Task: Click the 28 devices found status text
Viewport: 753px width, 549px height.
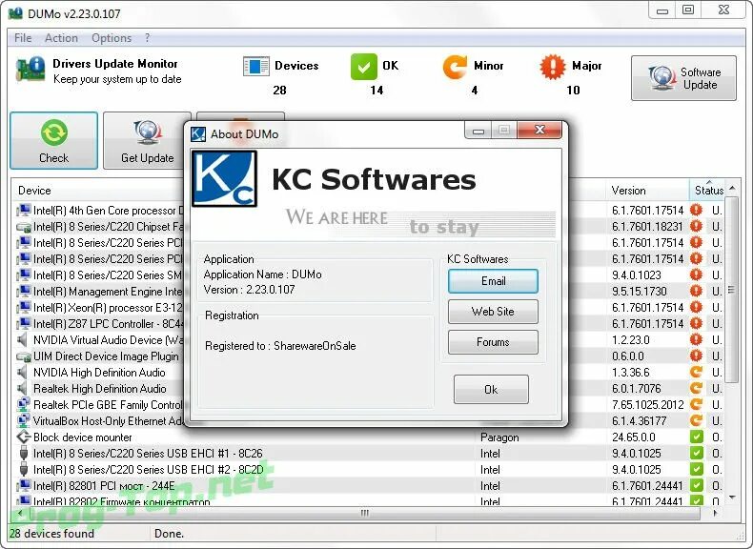Action: [51, 534]
